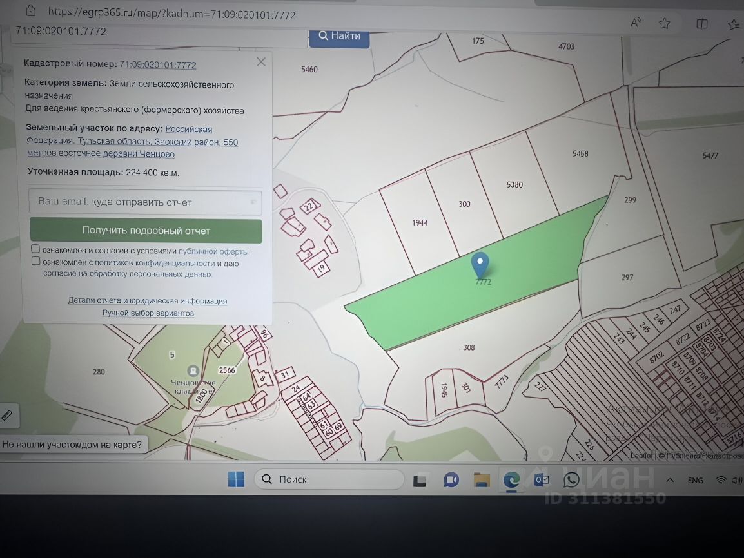The height and width of the screenshot is (558, 744).
Task: Click the browser address bar URL
Action: [x=171, y=14]
